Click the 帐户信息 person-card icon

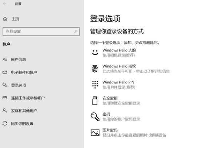pyautogui.click(x=5, y=59)
